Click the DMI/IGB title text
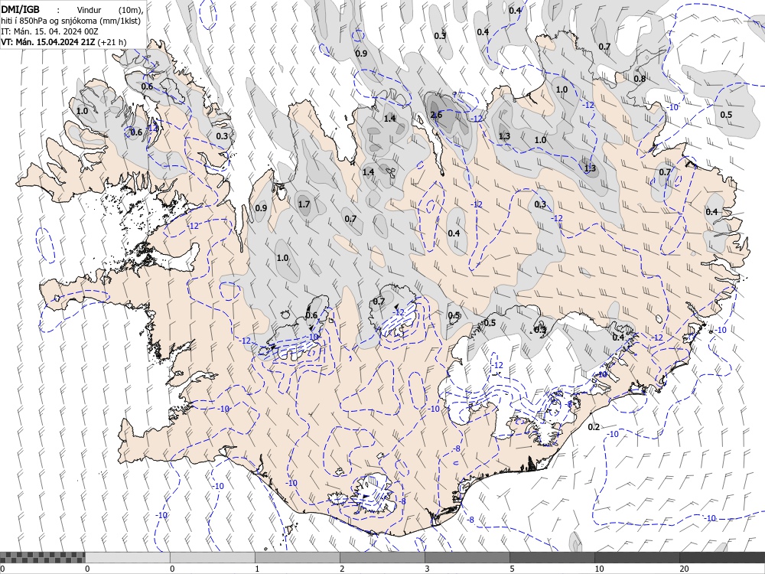765x574 pixels. pyautogui.click(x=20, y=10)
